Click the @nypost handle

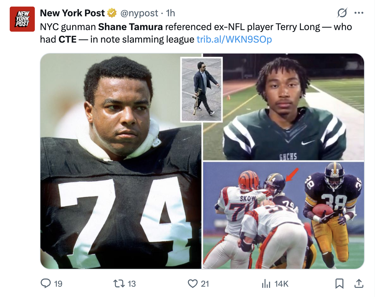140,13
